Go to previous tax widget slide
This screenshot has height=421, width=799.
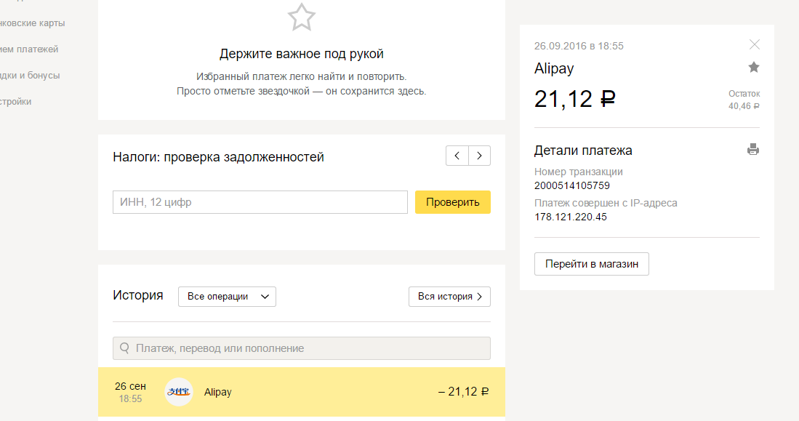[457, 156]
